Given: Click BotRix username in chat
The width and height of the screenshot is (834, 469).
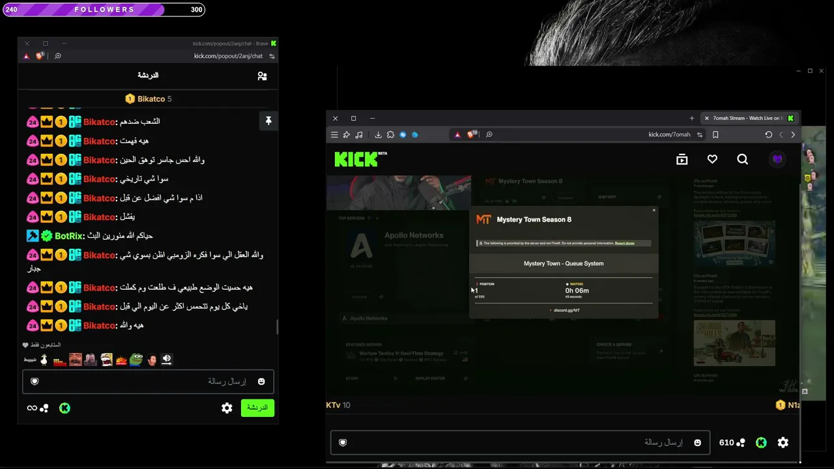Looking at the screenshot, I should click(x=68, y=236).
